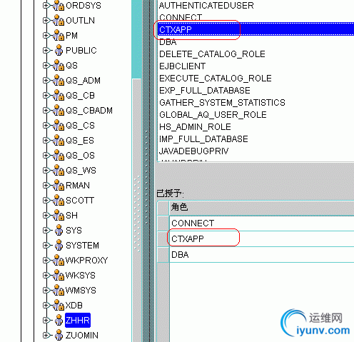Image resolution: width=354 pixels, height=342 pixels.
Task: Select CTXAPP in the available roles list
Action: [x=256, y=29]
